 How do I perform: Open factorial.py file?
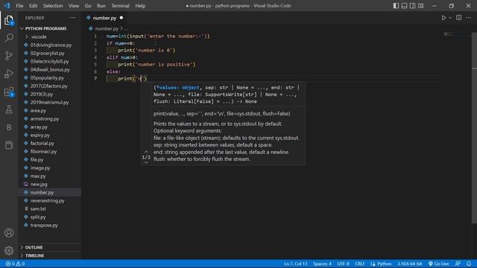(42, 144)
